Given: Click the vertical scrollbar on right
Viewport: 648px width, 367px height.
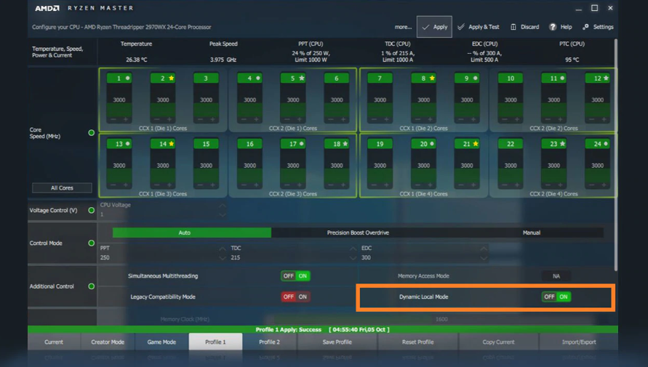Looking at the screenshot, I should pyautogui.click(x=616, y=155).
